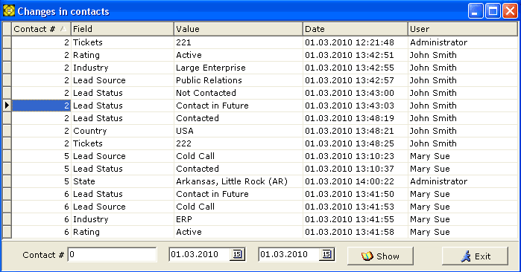
Task: Click the highlighted Contact # cell '2'
Action: [41, 106]
